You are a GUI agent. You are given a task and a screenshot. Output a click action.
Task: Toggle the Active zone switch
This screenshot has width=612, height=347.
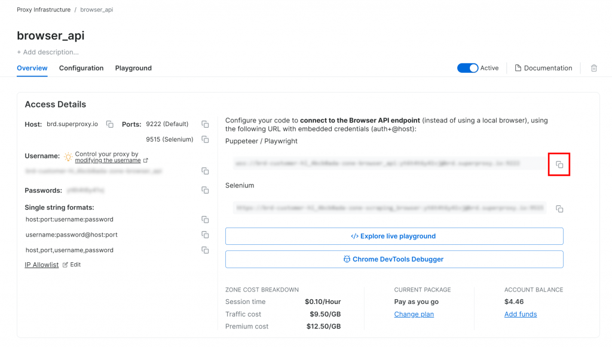click(467, 68)
